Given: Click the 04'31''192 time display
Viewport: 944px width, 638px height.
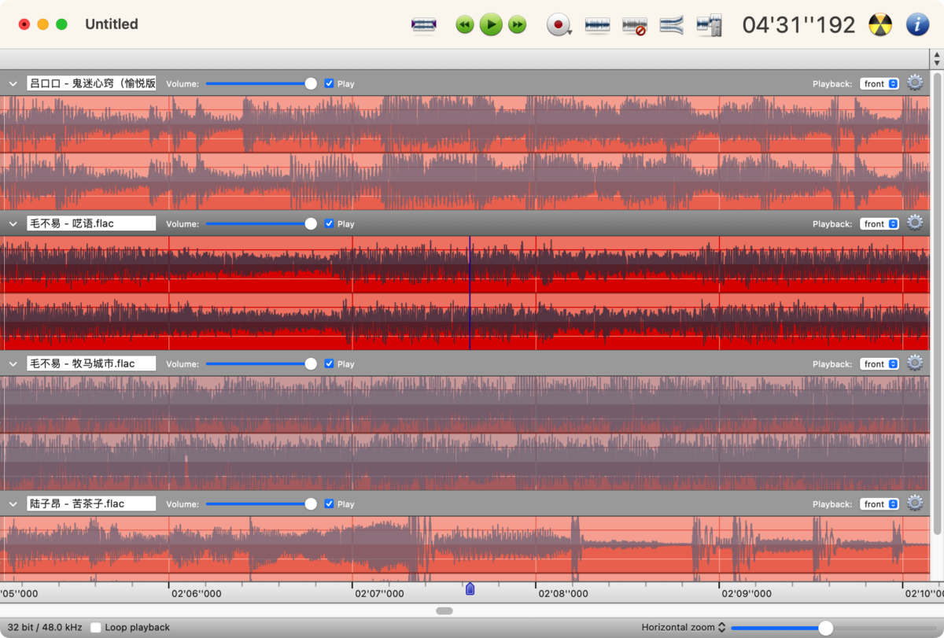Looking at the screenshot, I should coord(798,25).
